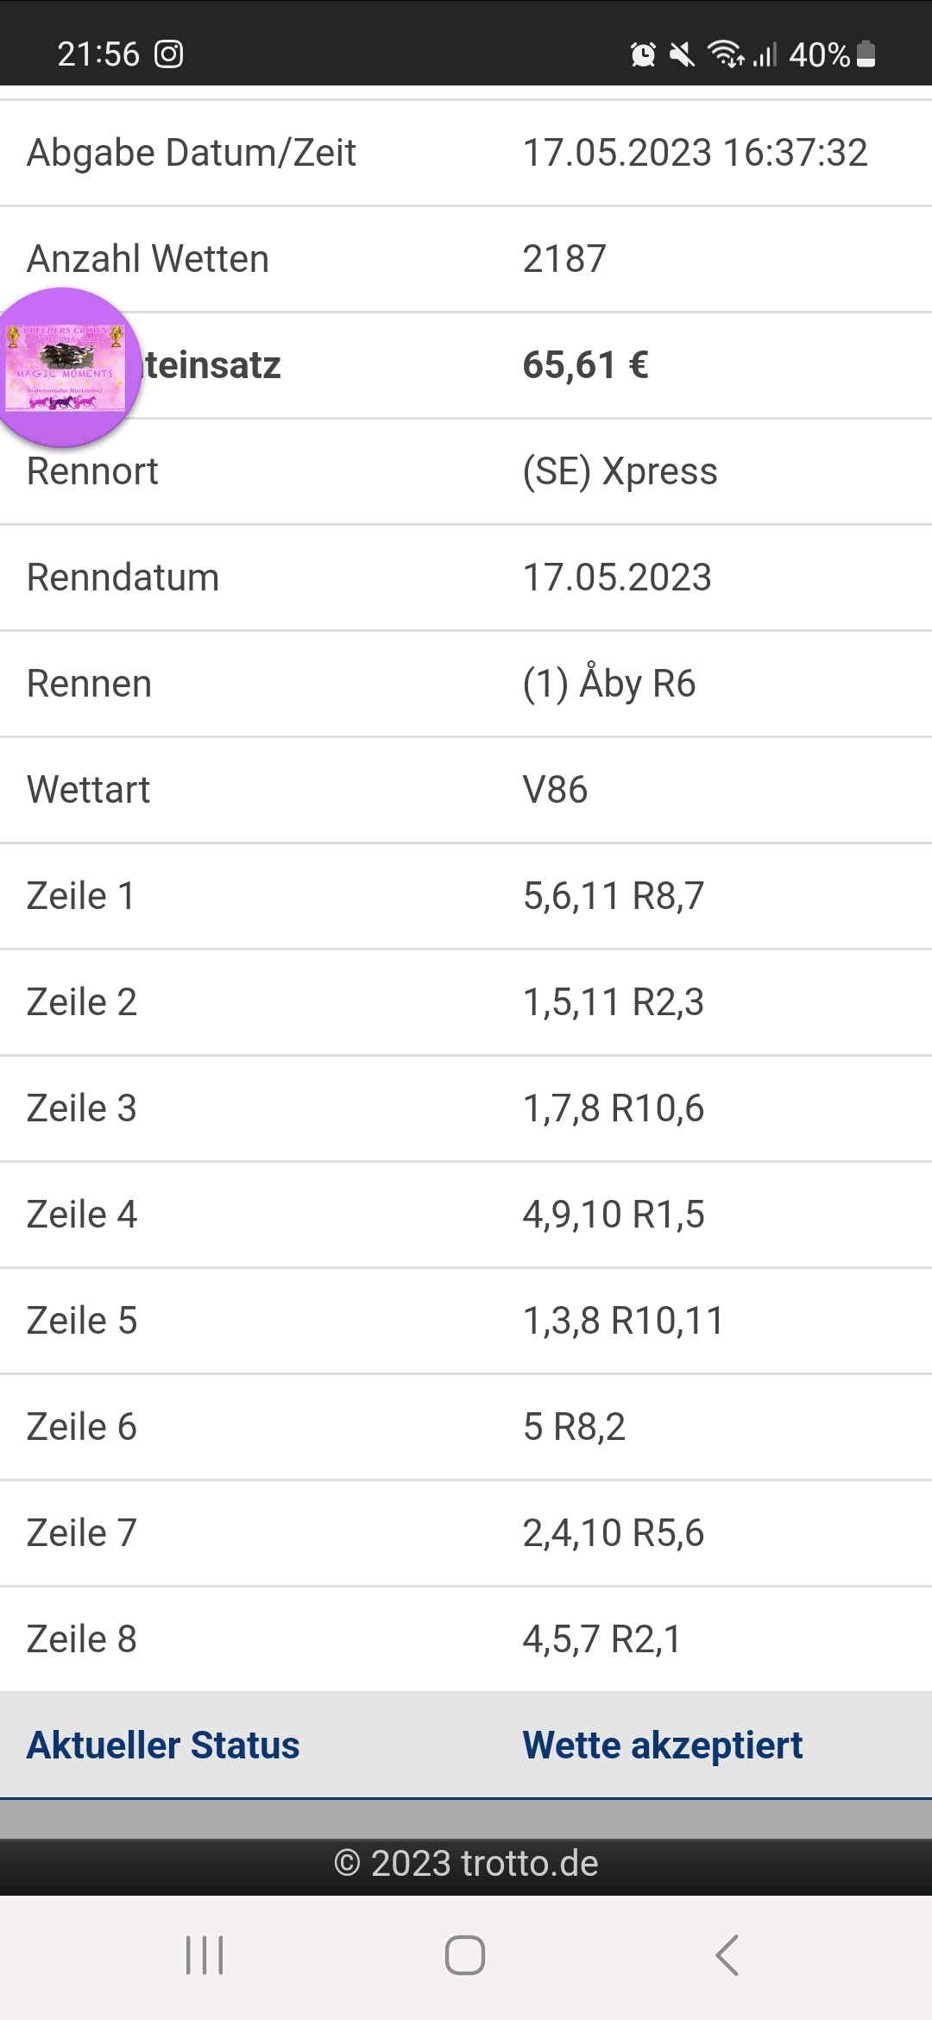Screen dimensions: 932x2020
Task: Select the Wettart V86 value
Action: 555,790
